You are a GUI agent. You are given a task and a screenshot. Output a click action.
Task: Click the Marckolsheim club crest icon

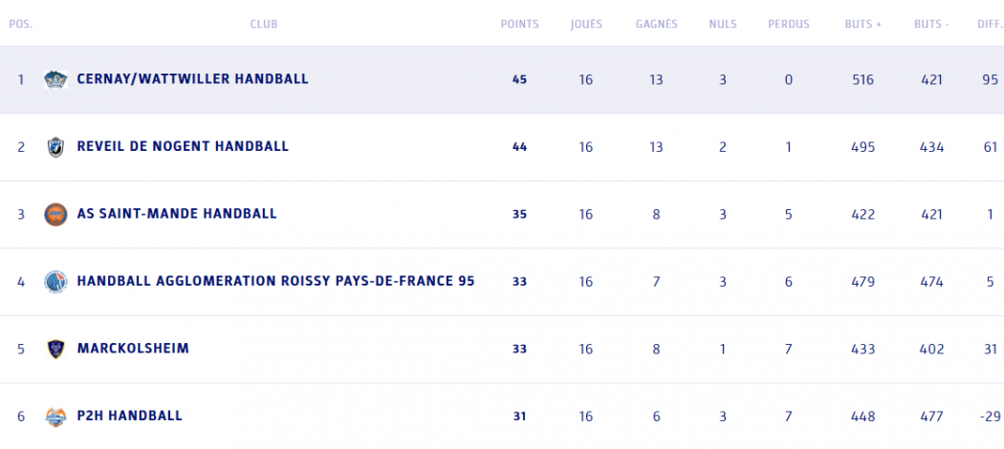tap(55, 349)
